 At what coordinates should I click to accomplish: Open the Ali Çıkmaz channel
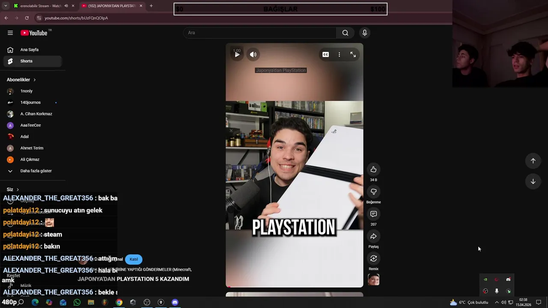point(32,160)
